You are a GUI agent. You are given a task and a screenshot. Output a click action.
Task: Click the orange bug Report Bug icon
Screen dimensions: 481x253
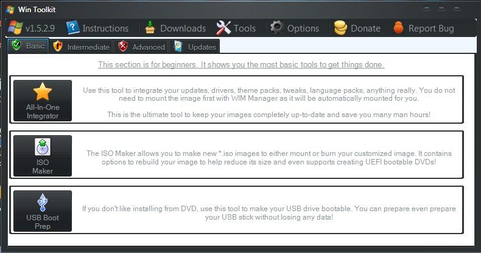(398, 27)
